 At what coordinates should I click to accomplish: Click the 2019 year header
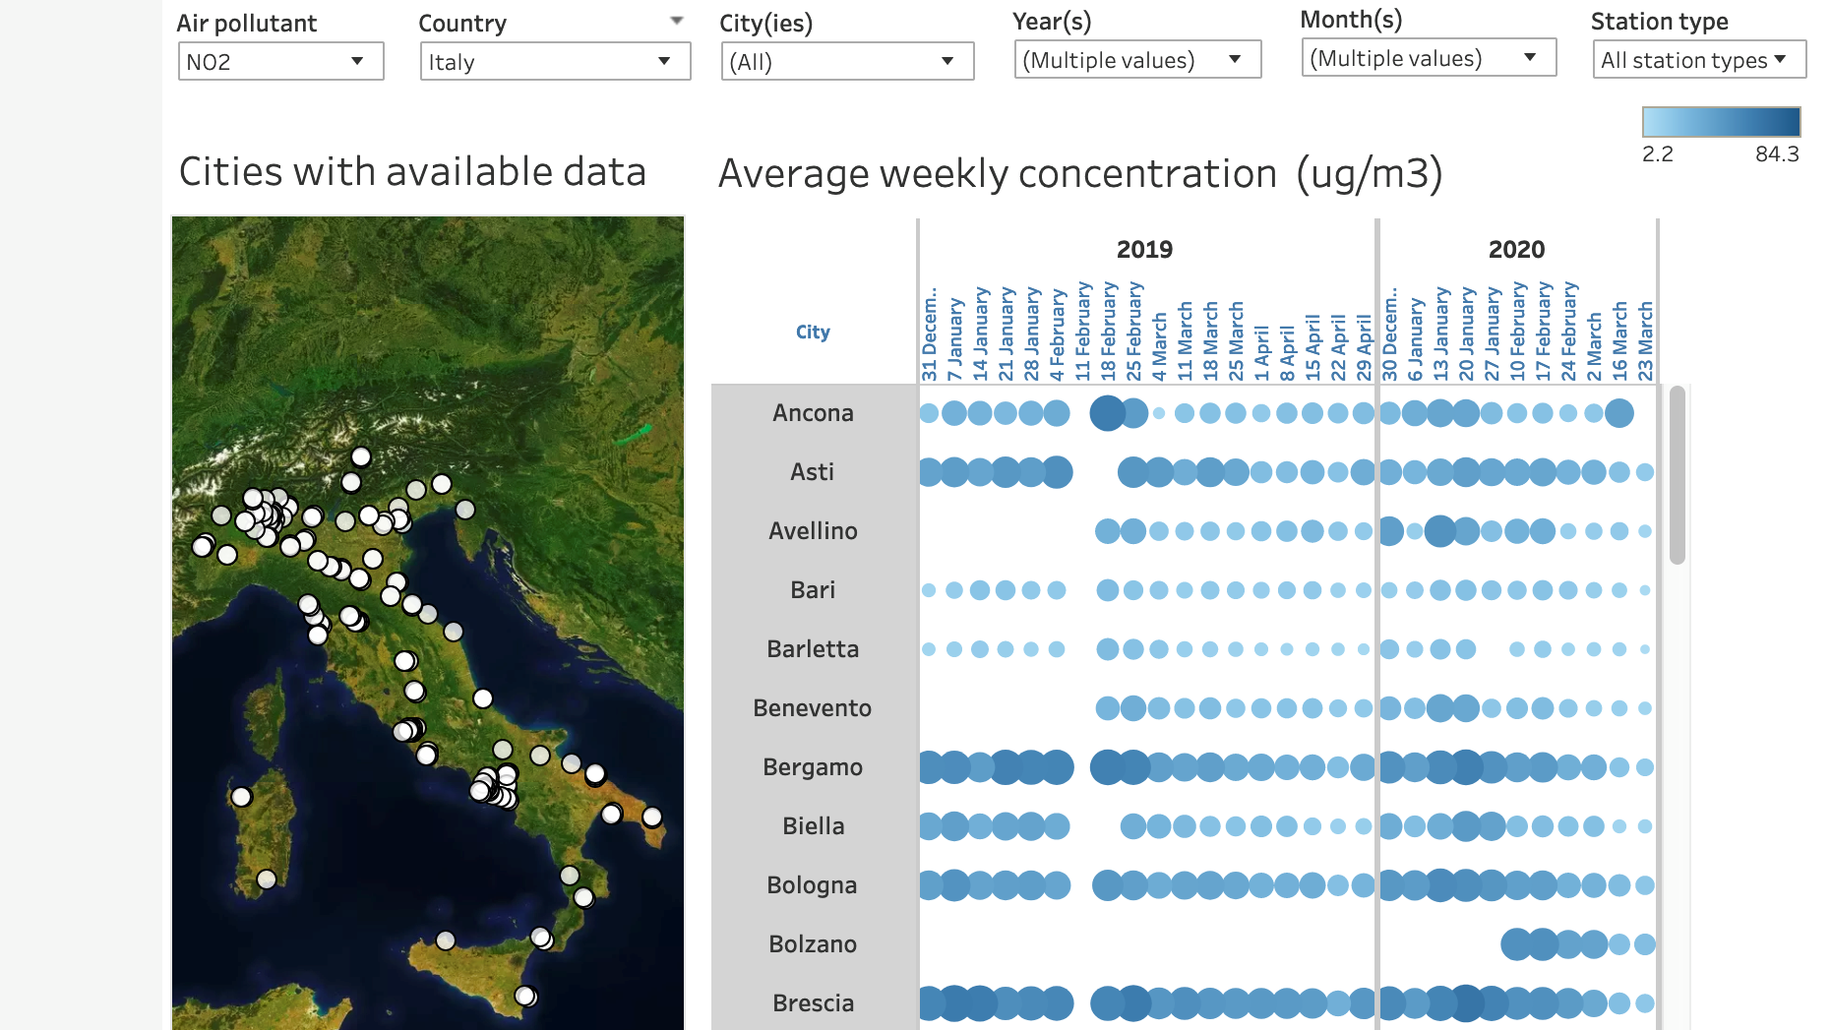click(x=1144, y=249)
